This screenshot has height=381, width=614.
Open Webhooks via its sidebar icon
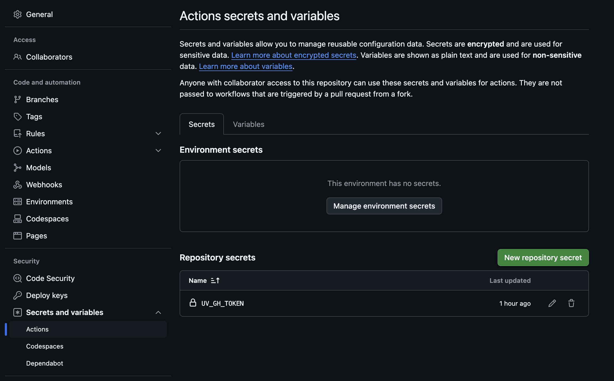point(18,185)
